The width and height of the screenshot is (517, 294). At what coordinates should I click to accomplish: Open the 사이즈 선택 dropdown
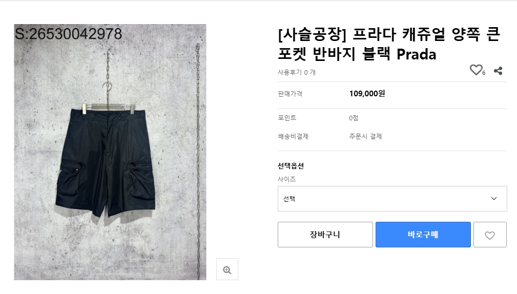pyautogui.click(x=392, y=199)
